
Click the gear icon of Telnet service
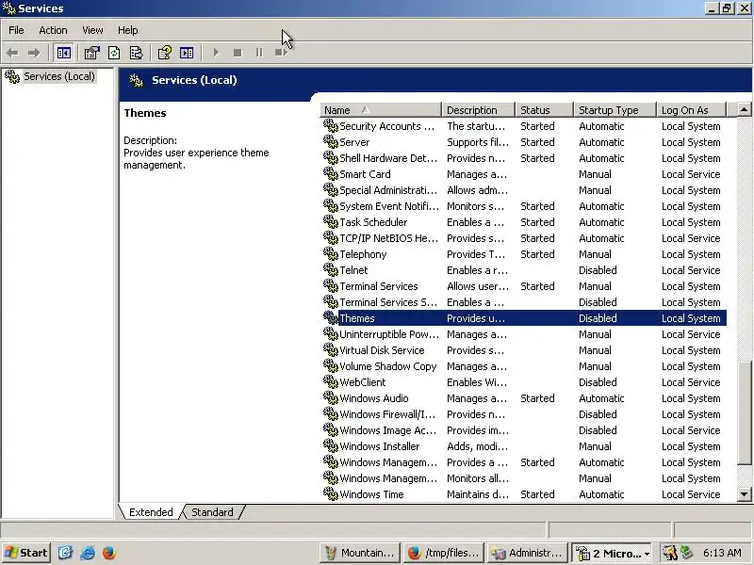[331, 269]
